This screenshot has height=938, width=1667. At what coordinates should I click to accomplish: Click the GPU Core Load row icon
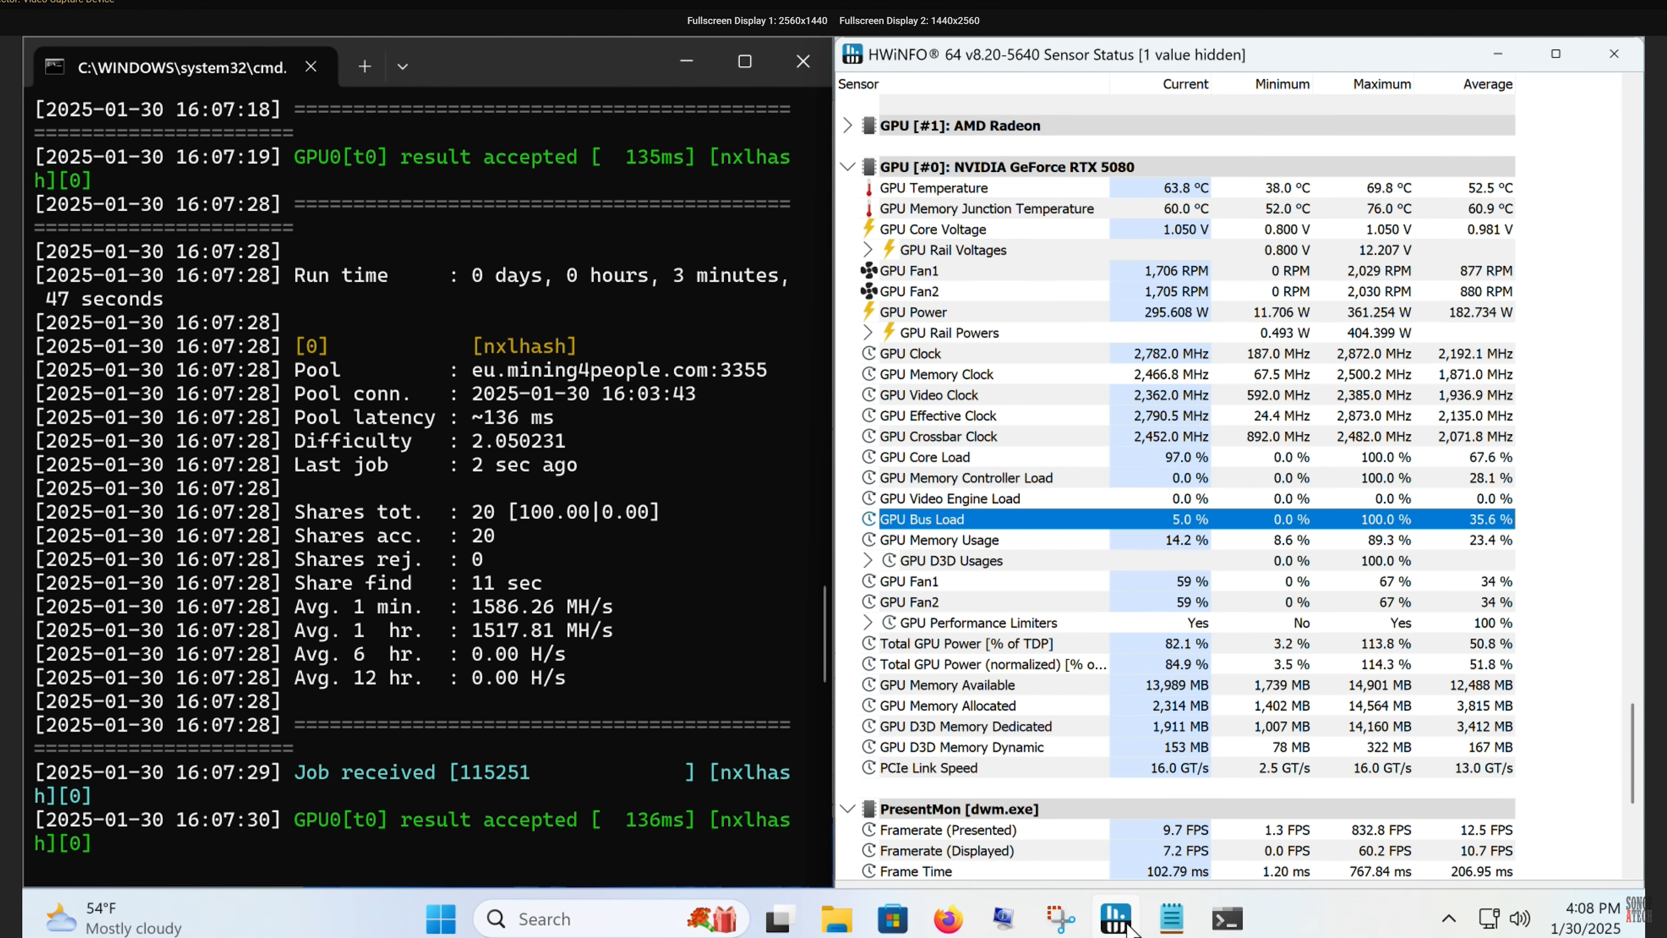[x=868, y=457]
